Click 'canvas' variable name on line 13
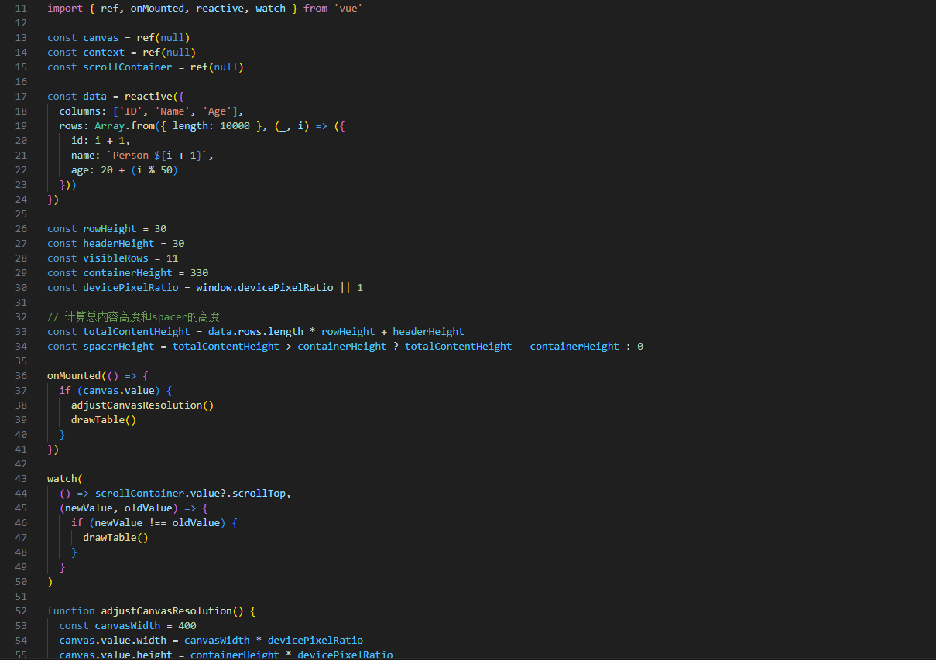Screen dimensions: 936x660 coord(101,37)
